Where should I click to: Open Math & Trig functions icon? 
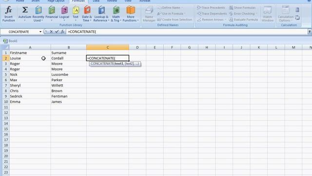point(116,10)
